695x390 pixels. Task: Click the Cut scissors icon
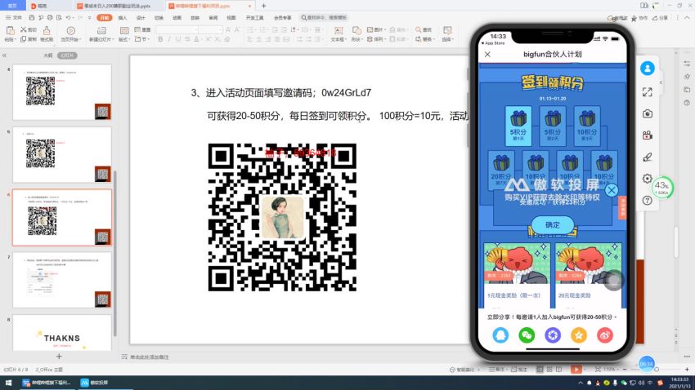click(x=24, y=29)
